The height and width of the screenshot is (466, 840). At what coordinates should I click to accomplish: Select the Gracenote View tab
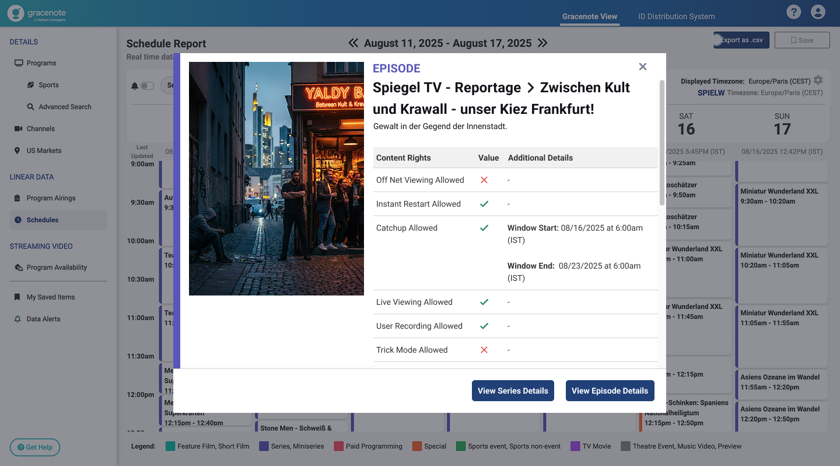589,16
